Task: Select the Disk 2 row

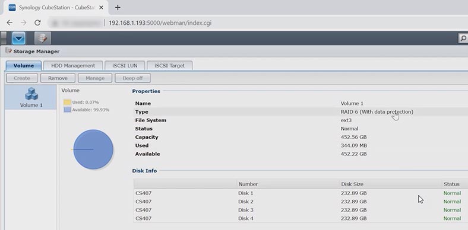Action: 301,202
